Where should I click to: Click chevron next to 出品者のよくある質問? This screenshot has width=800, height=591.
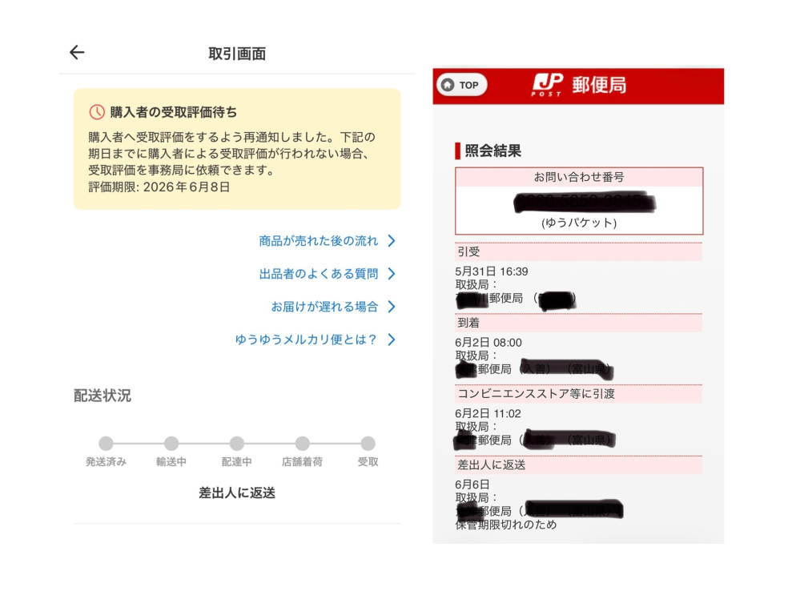392,274
